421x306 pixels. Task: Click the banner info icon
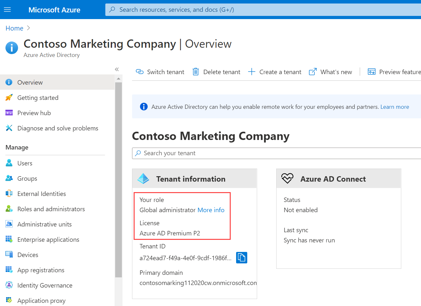pyautogui.click(x=144, y=107)
